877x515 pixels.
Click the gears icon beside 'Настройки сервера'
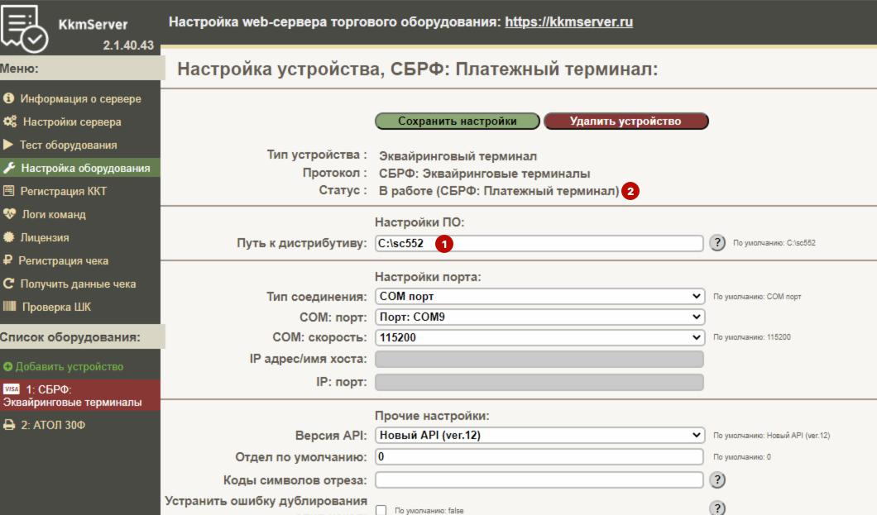(9, 122)
